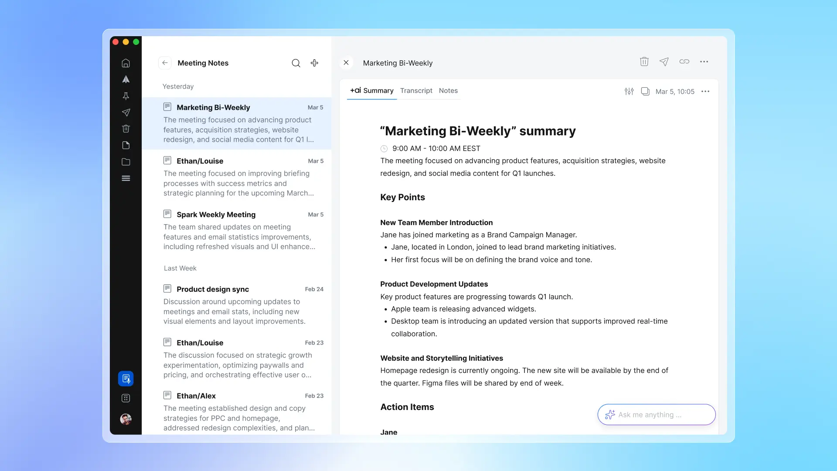
Task: Open the Sent paper-plane icon in sidebar
Action: click(x=126, y=113)
